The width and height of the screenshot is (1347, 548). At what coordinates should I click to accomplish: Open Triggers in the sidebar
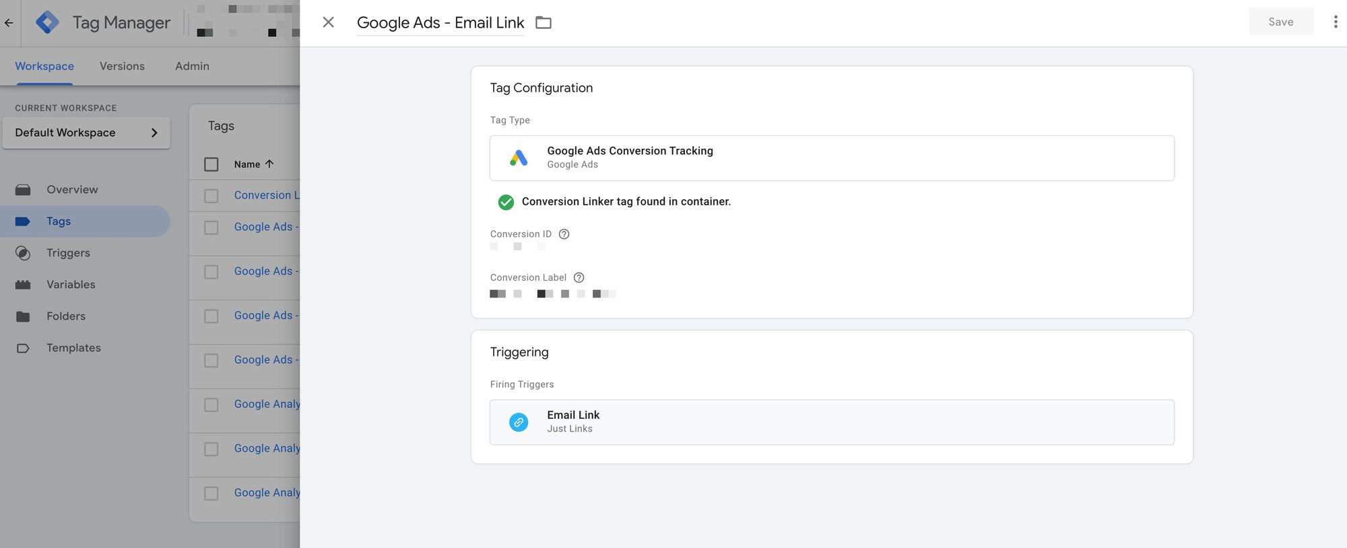pyautogui.click(x=68, y=253)
